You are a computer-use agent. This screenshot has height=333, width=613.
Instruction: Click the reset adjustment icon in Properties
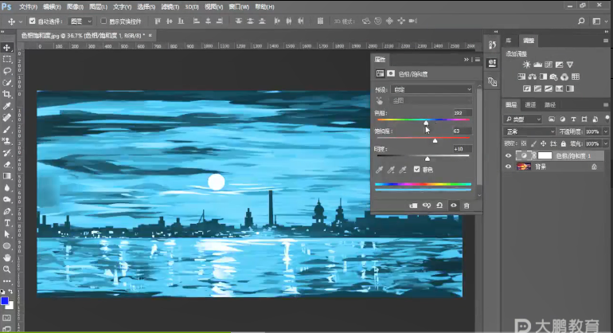click(x=440, y=206)
